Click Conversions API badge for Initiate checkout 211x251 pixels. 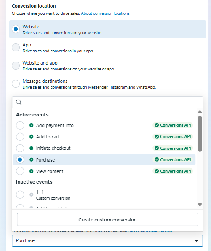click(173, 148)
